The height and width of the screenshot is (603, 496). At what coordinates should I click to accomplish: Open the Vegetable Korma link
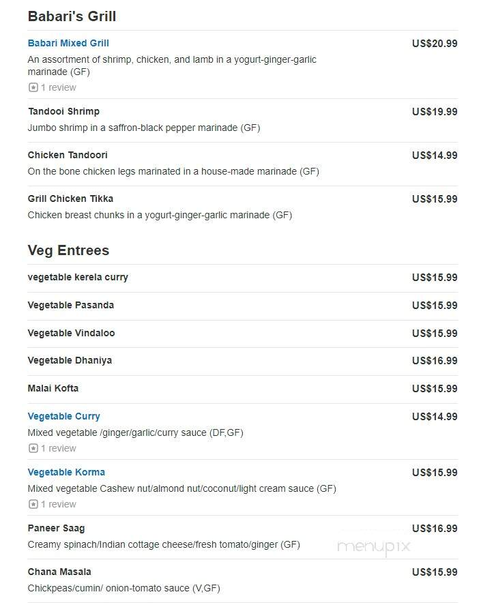(66, 472)
